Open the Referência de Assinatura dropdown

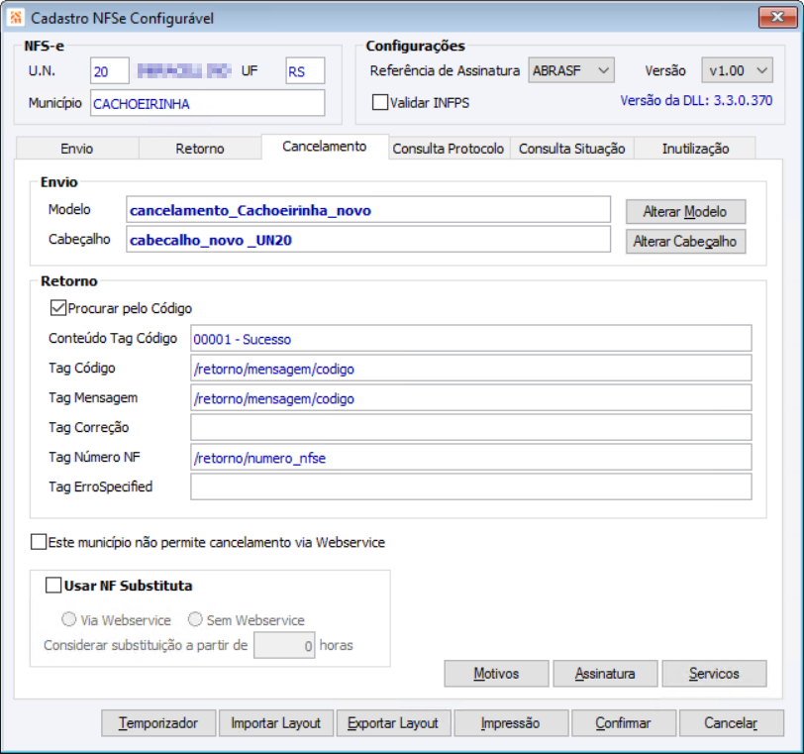point(571,70)
